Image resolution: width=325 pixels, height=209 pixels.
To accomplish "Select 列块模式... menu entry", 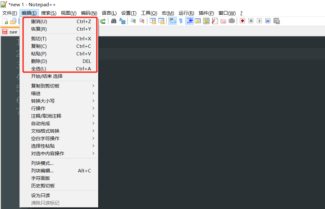I will pyautogui.click(x=59, y=163).
